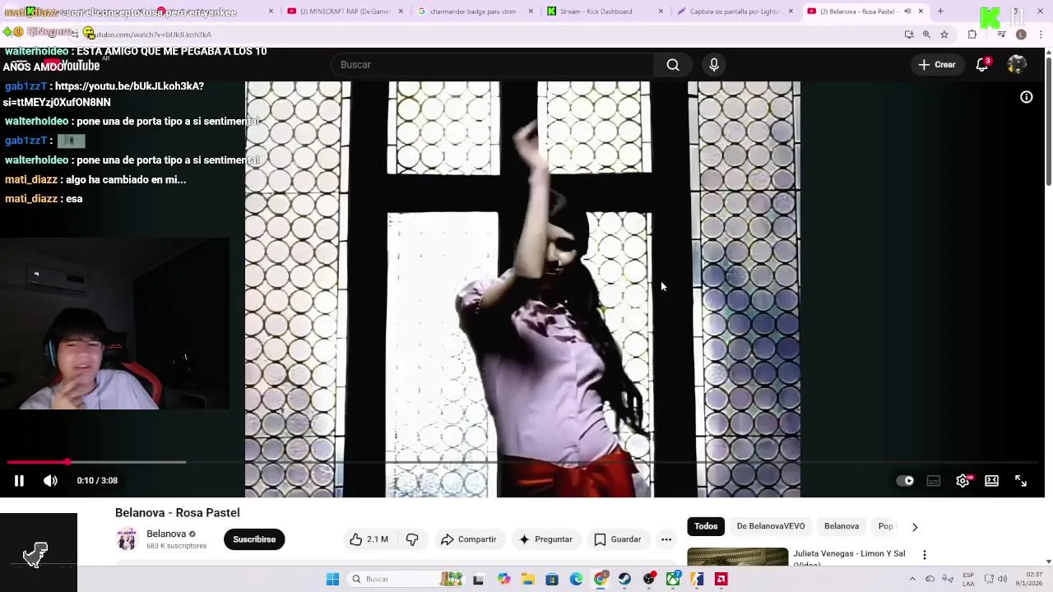This screenshot has width=1053, height=592.
Task: Click the video info icon at top right
Action: (1027, 97)
